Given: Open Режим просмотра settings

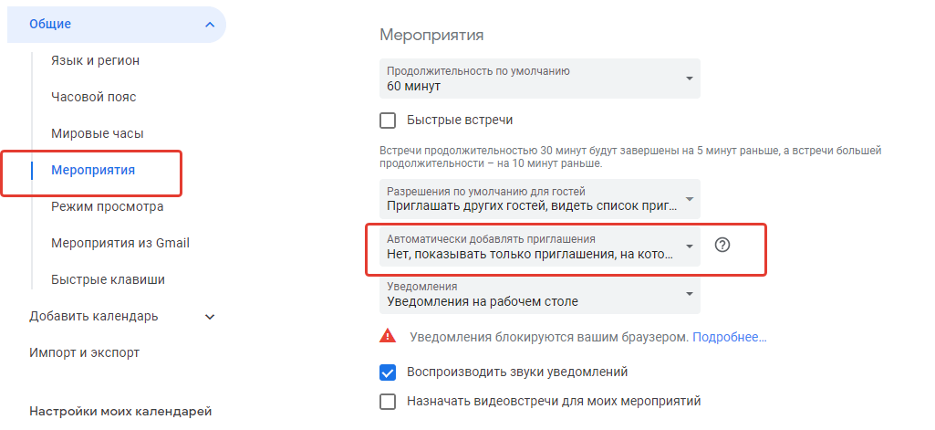Looking at the screenshot, I should tap(107, 206).
